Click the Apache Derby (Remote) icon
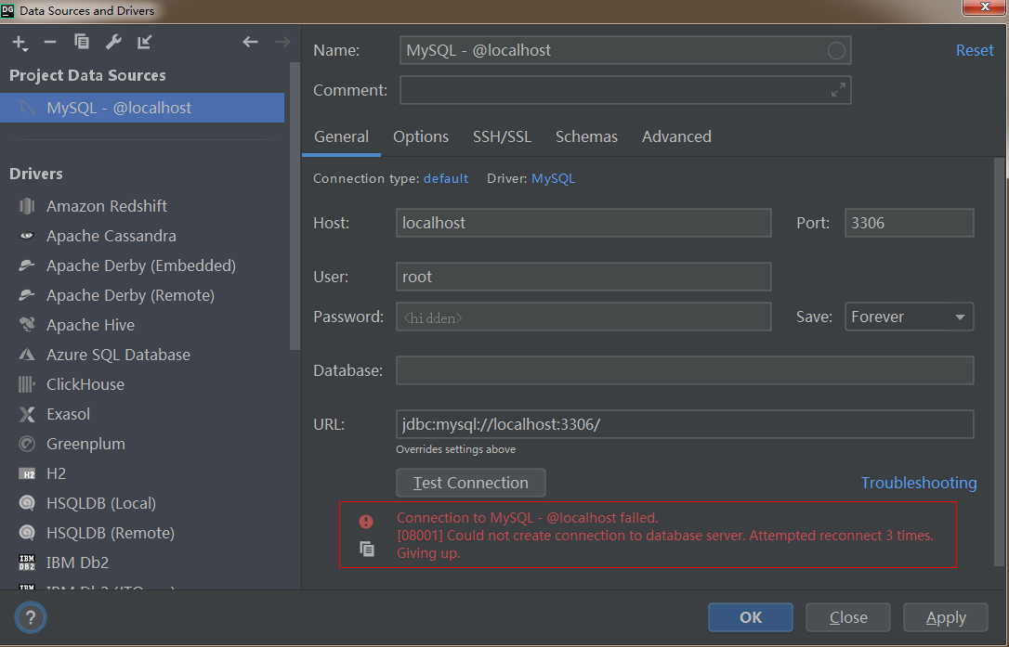Image resolution: width=1009 pixels, height=647 pixels. (27, 295)
